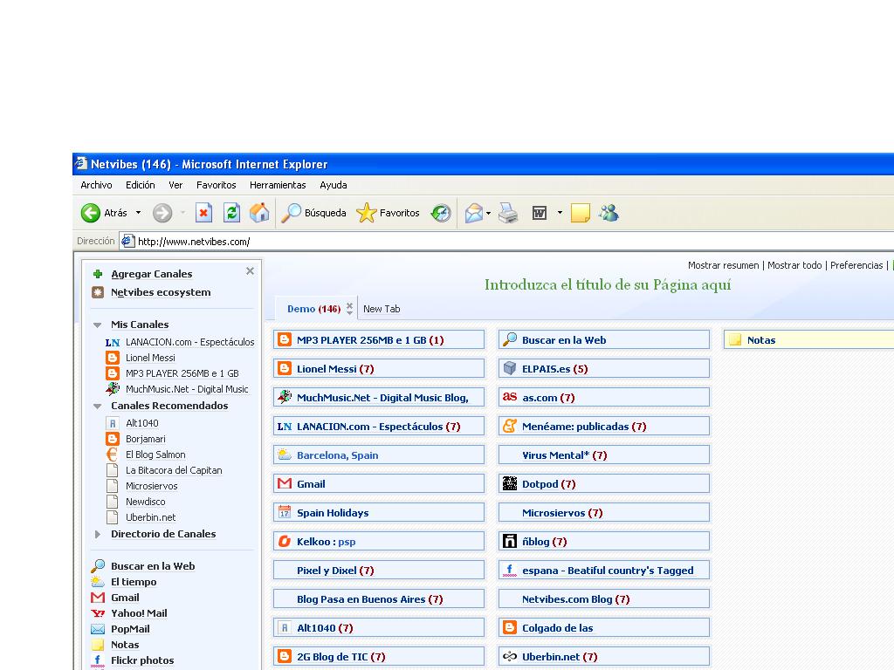The width and height of the screenshot is (894, 670).
Task: Open the Mail button dropdown arrow
Action: [488, 213]
